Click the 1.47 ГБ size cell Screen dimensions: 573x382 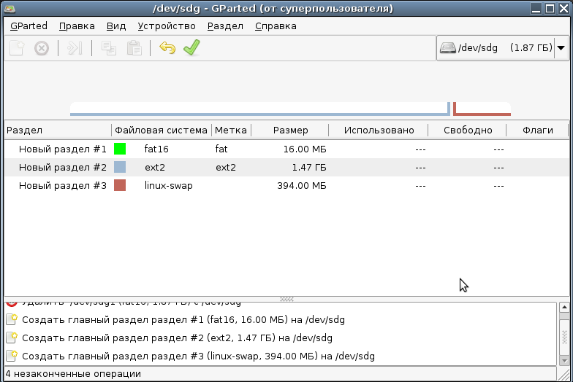click(309, 167)
